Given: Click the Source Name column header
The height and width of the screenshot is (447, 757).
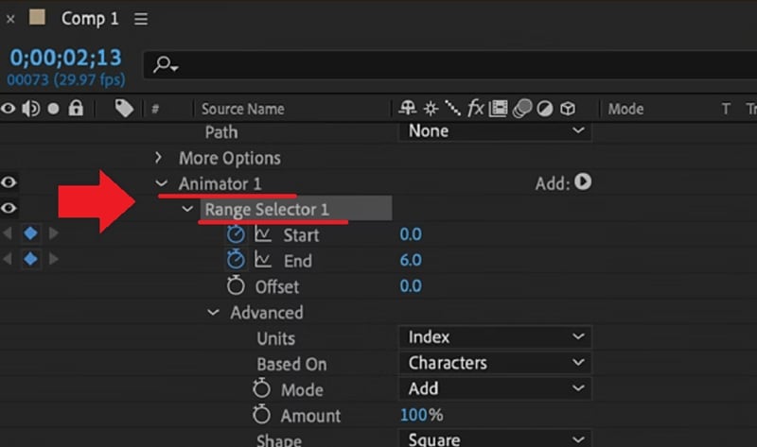Looking at the screenshot, I should tap(242, 109).
